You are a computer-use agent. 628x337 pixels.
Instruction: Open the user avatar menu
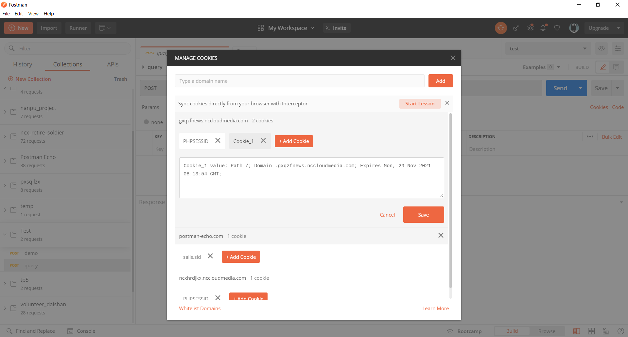tap(574, 28)
